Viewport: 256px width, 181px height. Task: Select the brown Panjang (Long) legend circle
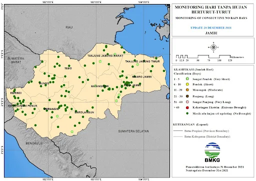[187, 96]
